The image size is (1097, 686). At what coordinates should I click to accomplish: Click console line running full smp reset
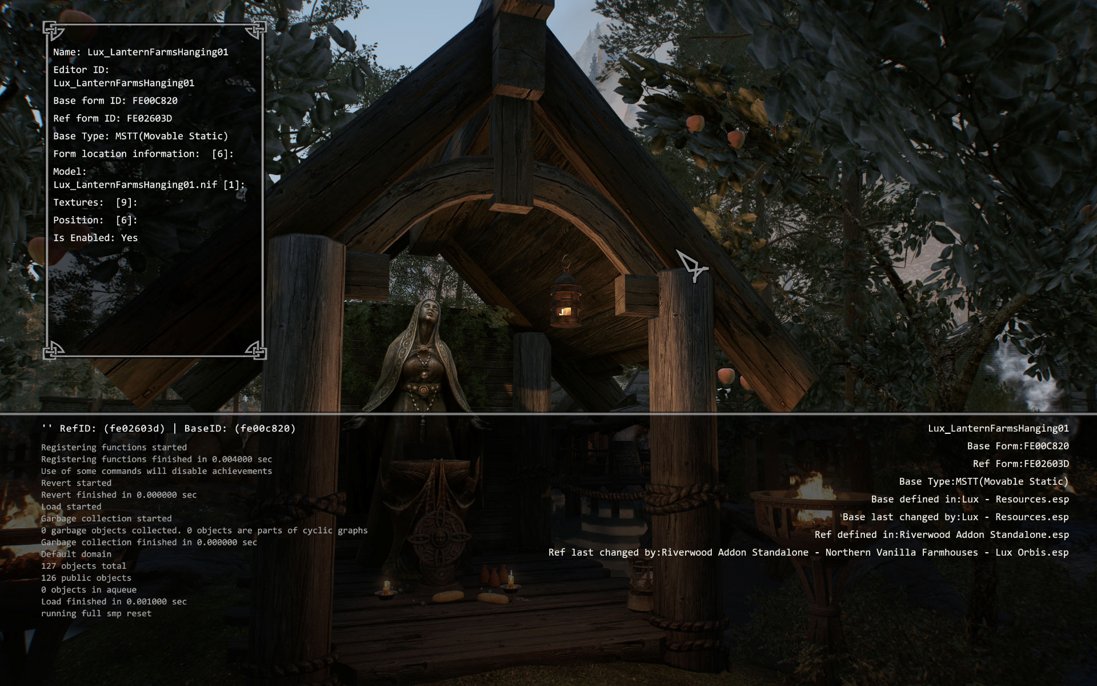pos(96,613)
